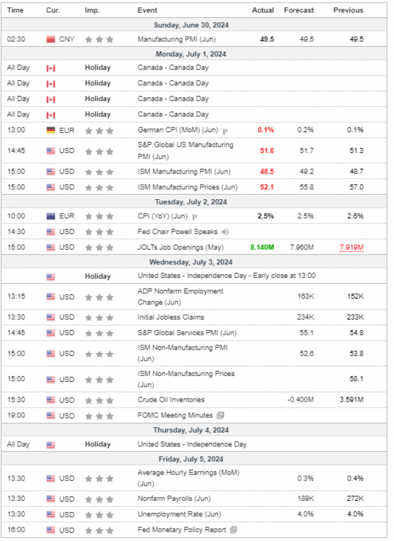Click the US flag in the FOMC Meeting Minutes row
The height and width of the screenshot is (541, 394).
click(51, 415)
